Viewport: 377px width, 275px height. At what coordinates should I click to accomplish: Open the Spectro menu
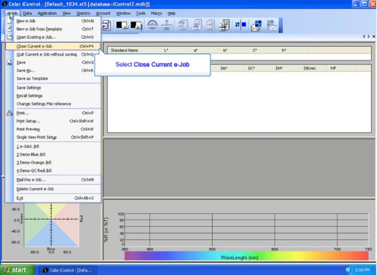click(84, 13)
